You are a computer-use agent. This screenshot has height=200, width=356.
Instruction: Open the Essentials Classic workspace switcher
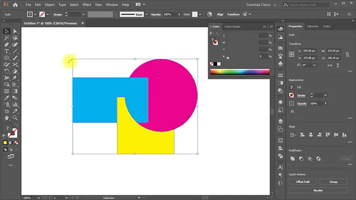(261, 5)
